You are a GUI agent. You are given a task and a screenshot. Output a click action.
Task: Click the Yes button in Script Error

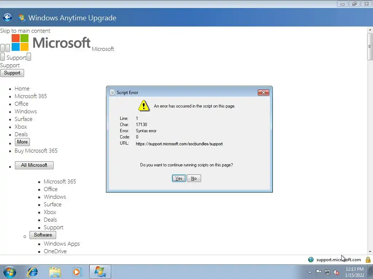pos(179,178)
